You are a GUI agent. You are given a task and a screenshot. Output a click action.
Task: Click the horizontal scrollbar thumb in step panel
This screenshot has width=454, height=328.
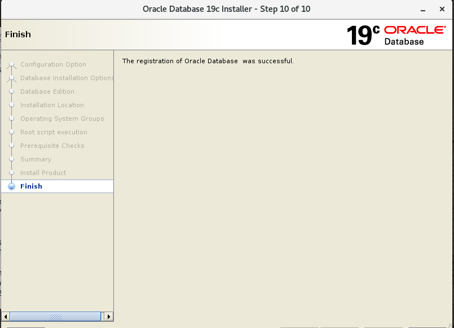tap(55, 316)
